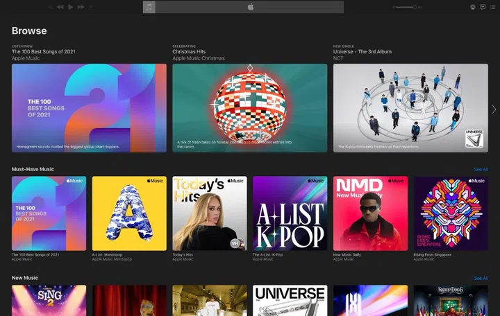This screenshot has width=500, height=316.
Task: Click the previous track button
Action: pyautogui.click(x=60, y=7)
